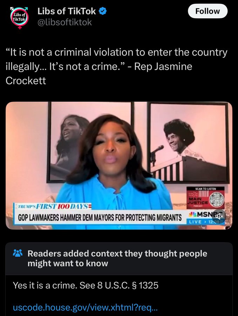Unmute video using the speaker icon
Viewport: 238px width, 316px height.
(x=219, y=216)
